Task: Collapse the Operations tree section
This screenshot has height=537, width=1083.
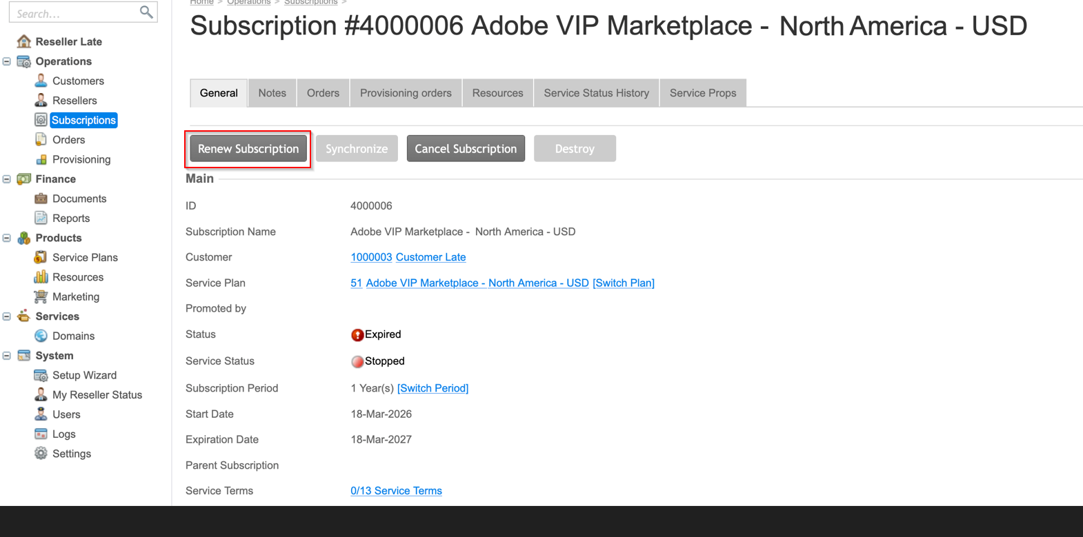Action: 7,61
